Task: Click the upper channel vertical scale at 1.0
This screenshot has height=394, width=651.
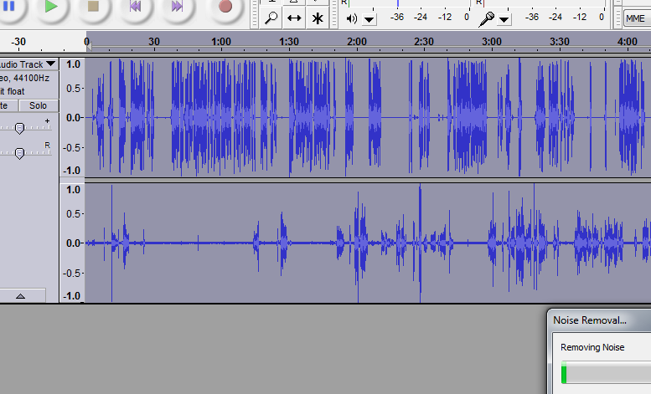Action: pyautogui.click(x=73, y=64)
